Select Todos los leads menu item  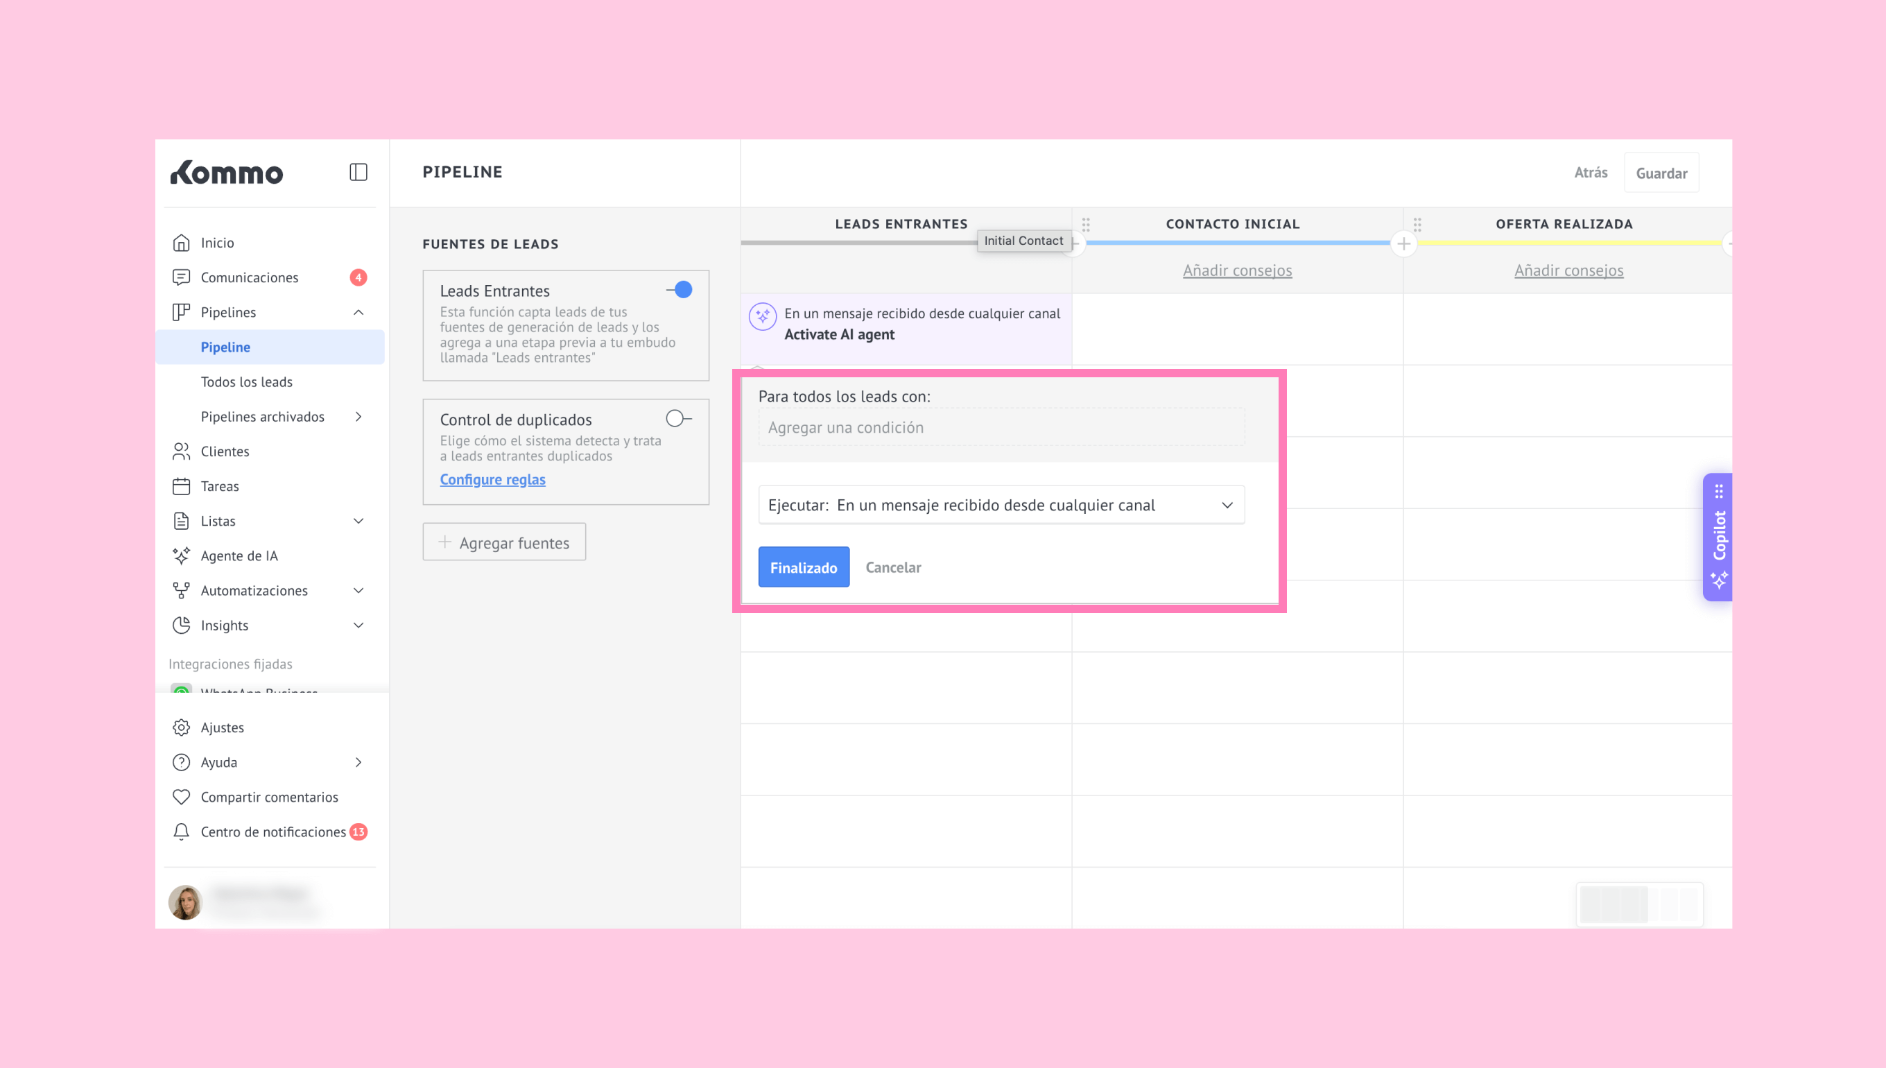(246, 382)
